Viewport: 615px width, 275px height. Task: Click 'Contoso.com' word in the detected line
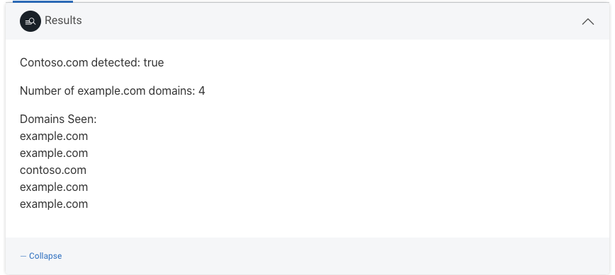click(x=54, y=63)
